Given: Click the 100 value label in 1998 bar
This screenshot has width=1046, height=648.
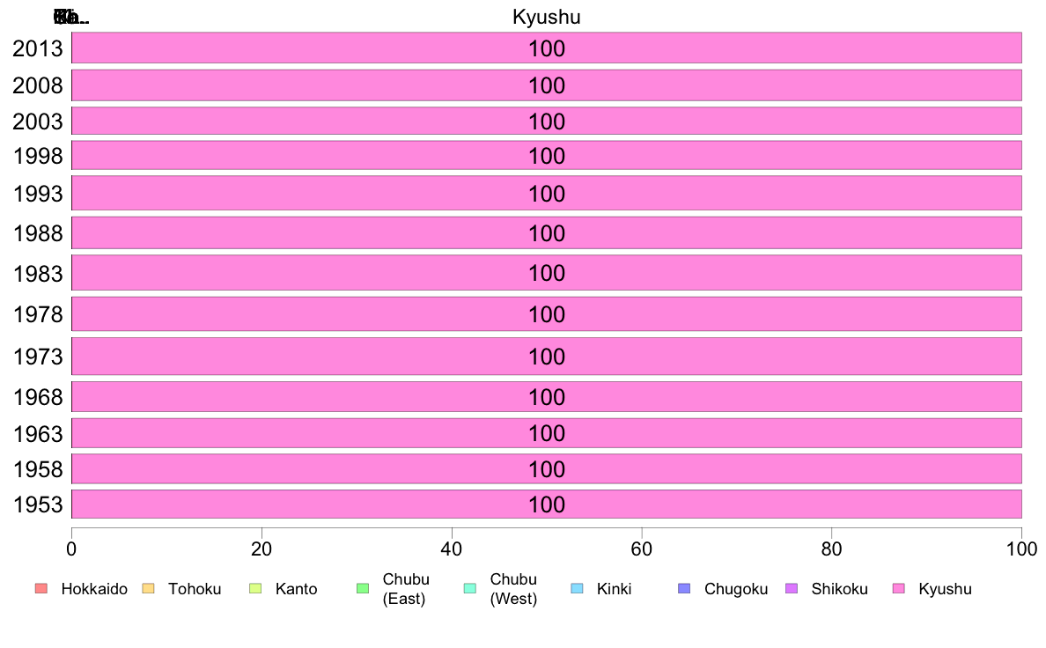Looking at the screenshot, I should [547, 156].
